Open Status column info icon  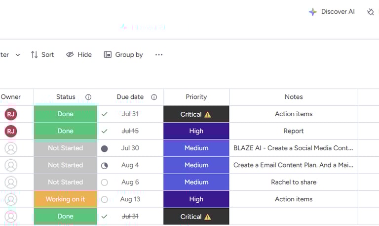[88, 97]
